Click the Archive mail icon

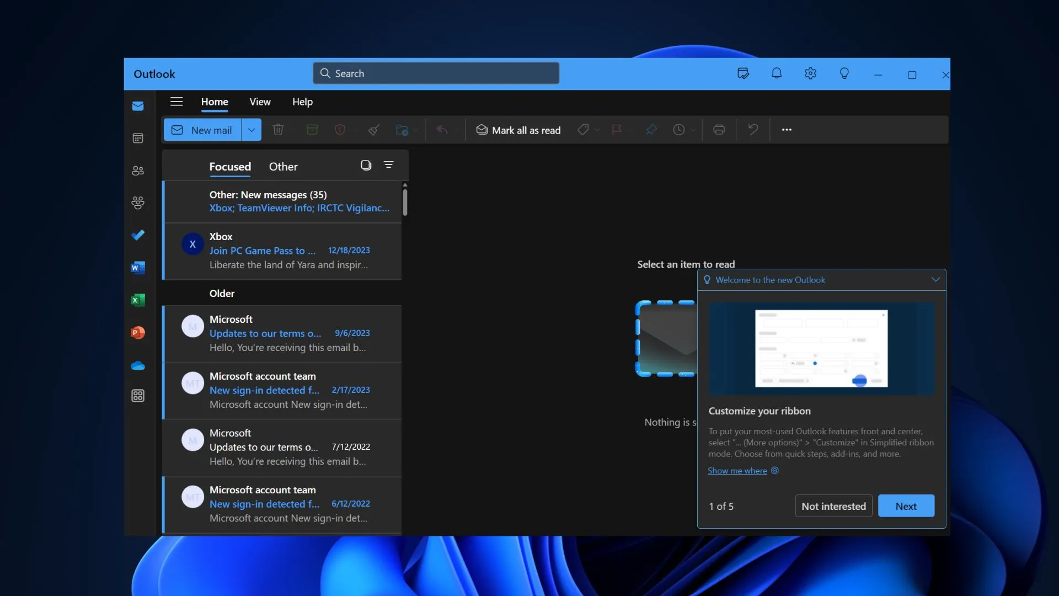pyautogui.click(x=311, y=129)
